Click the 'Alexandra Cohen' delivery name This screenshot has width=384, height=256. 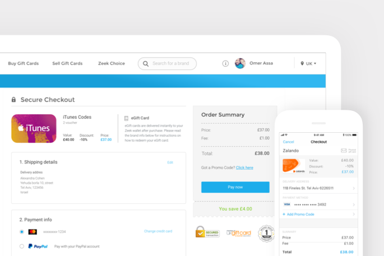[33, 178]
